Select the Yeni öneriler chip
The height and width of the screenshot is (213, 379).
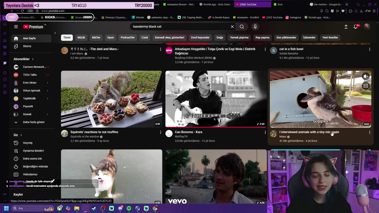tap(330, 38)
